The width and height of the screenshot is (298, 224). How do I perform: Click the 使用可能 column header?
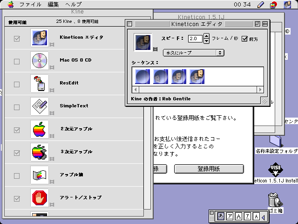17,22
